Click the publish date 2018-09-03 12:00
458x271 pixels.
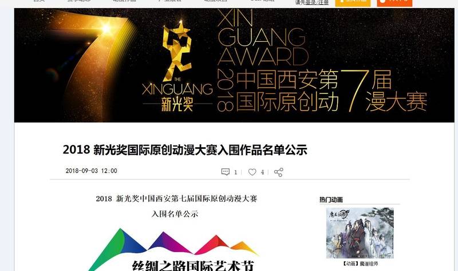[x=92, y=171]
